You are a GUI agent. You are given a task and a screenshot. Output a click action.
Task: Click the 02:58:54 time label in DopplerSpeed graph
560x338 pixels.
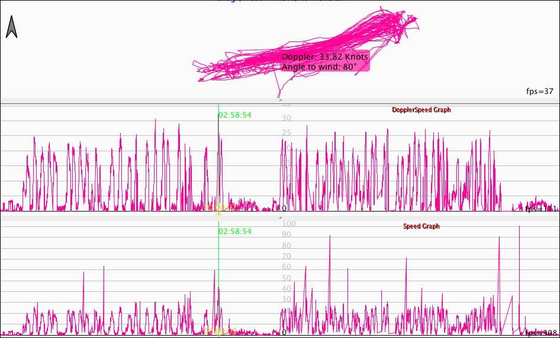(235, 115)
